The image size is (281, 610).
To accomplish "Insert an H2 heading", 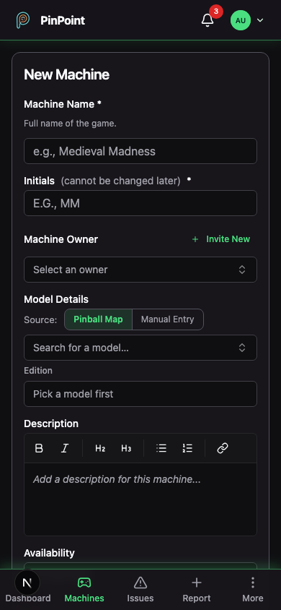I will coord(100,448).
